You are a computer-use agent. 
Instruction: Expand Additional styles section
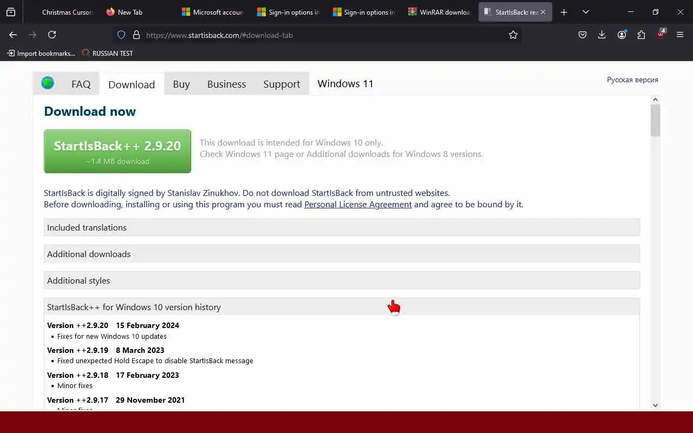click(342, 280)
